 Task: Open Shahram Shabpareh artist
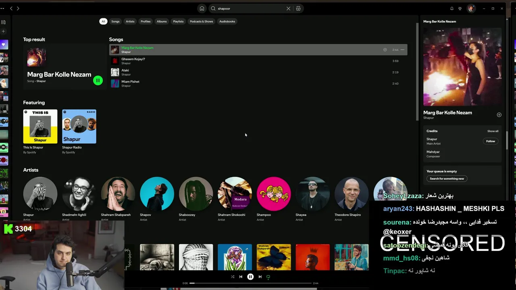tap(118, 194)
